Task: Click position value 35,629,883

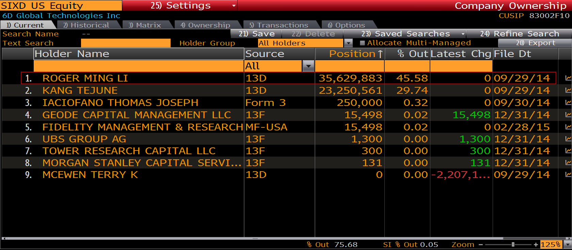Action: click(350, 78)
